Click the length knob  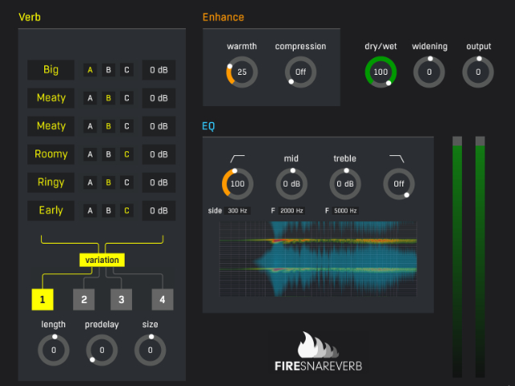[x=54, y=351]
